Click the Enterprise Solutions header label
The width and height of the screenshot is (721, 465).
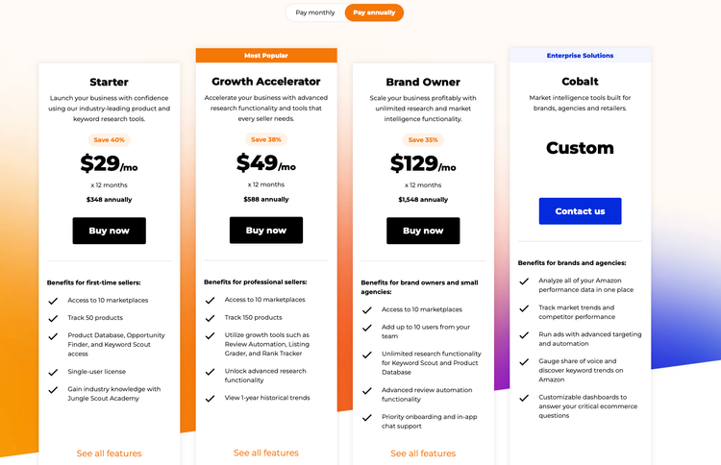(580, 56)
